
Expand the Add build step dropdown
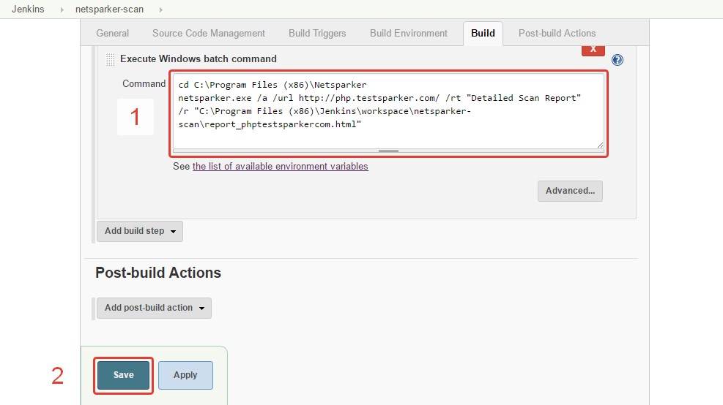pyautogui.click(x=140, y=231)
